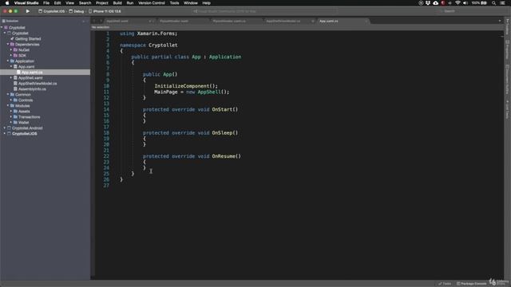Screen dimensions: 511x287
Task: Collapse the Cryptollet solution root node
Action: pyautogui.click(x=2, y=28)
